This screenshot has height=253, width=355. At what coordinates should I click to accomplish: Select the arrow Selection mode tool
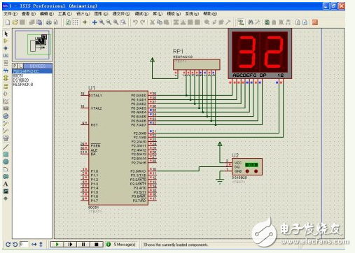[x=6, y=34]
